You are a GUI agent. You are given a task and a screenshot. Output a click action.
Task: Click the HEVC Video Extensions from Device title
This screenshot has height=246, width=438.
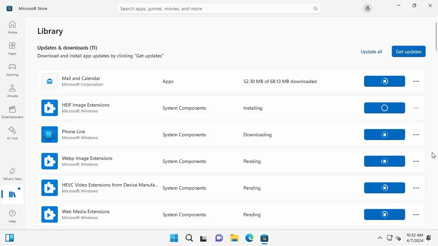pyautogui.click(x=110, y=185)
